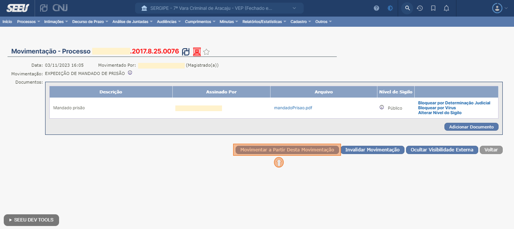Click the date text 03/11/2023 16:05
Viewport: 514px width, 229px height.
point(64,65)
